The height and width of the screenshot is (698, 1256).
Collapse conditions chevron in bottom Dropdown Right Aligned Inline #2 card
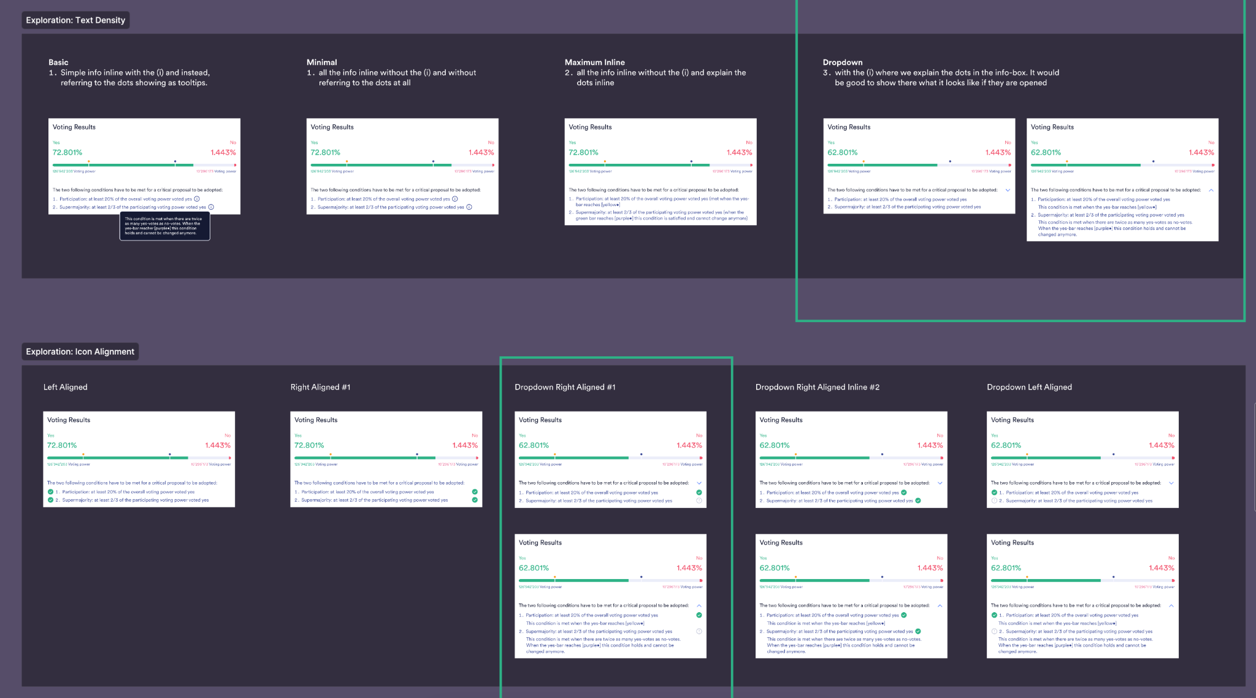click(x=940, y=605)
